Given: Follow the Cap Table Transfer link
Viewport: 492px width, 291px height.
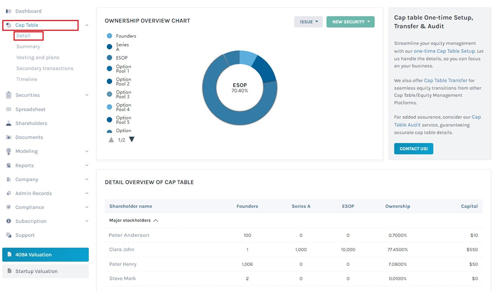Looking at the screenshot, I should pos(445,81).
